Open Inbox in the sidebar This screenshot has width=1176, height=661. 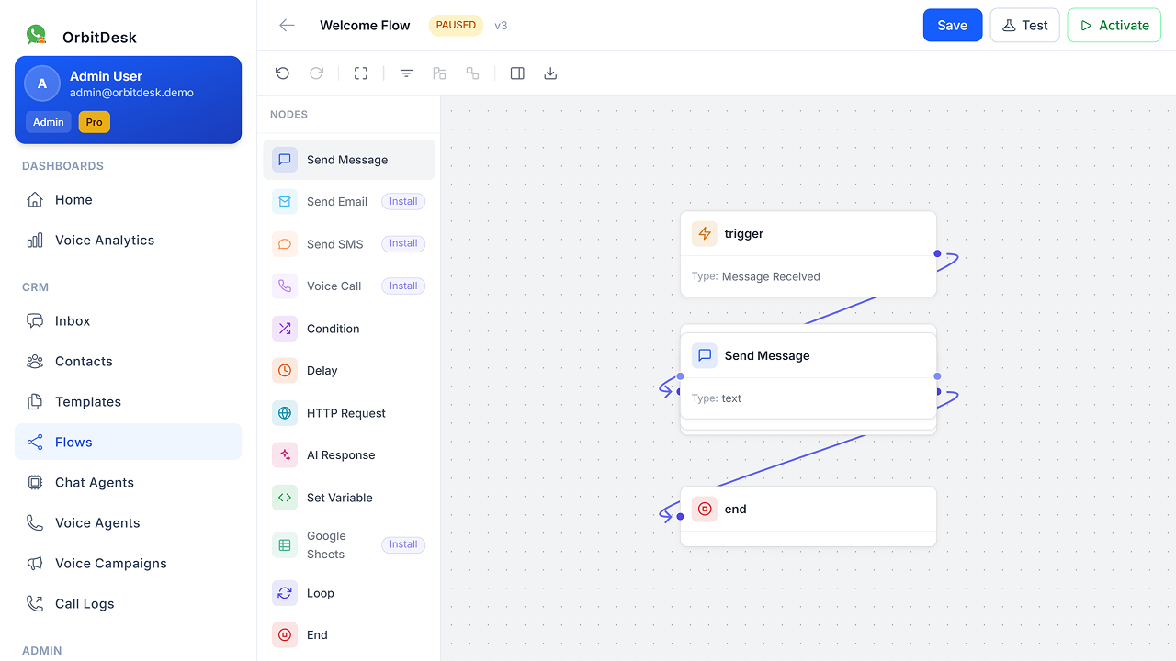[x=73, y=321]
